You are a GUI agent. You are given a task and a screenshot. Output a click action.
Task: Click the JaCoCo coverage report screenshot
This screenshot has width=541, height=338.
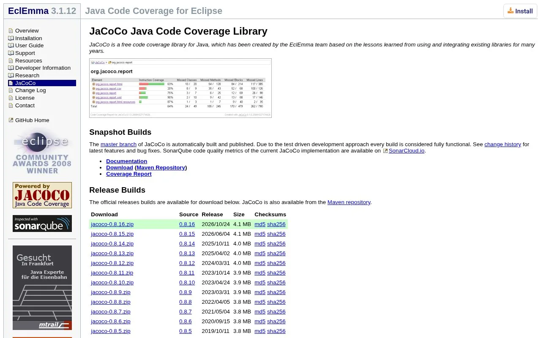coord(180,88)
